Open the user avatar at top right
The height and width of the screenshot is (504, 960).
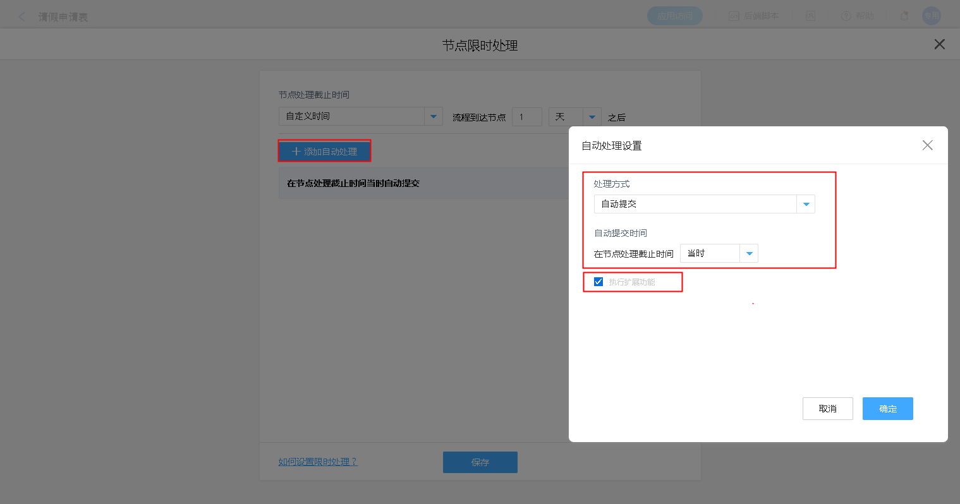click(x=932, y=16)
